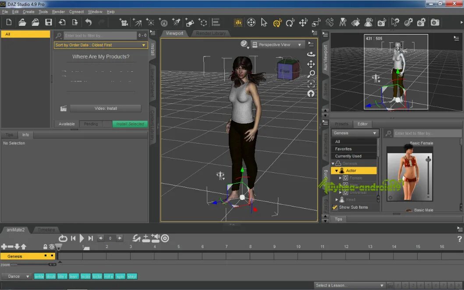Select the Translate move tool
This screenshot has height=290, width=464.
303,22
